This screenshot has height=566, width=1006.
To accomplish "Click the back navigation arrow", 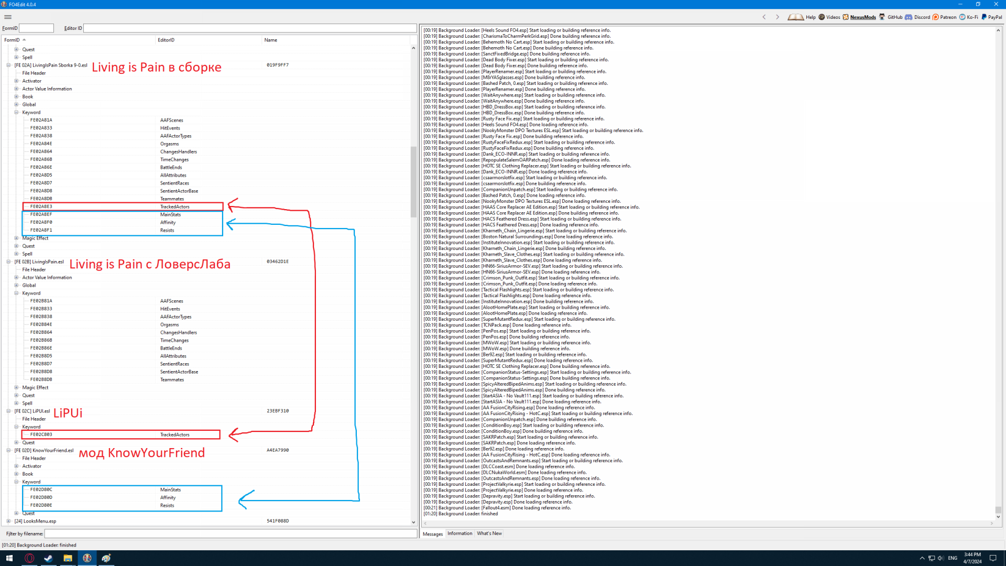I will [764, 17].
